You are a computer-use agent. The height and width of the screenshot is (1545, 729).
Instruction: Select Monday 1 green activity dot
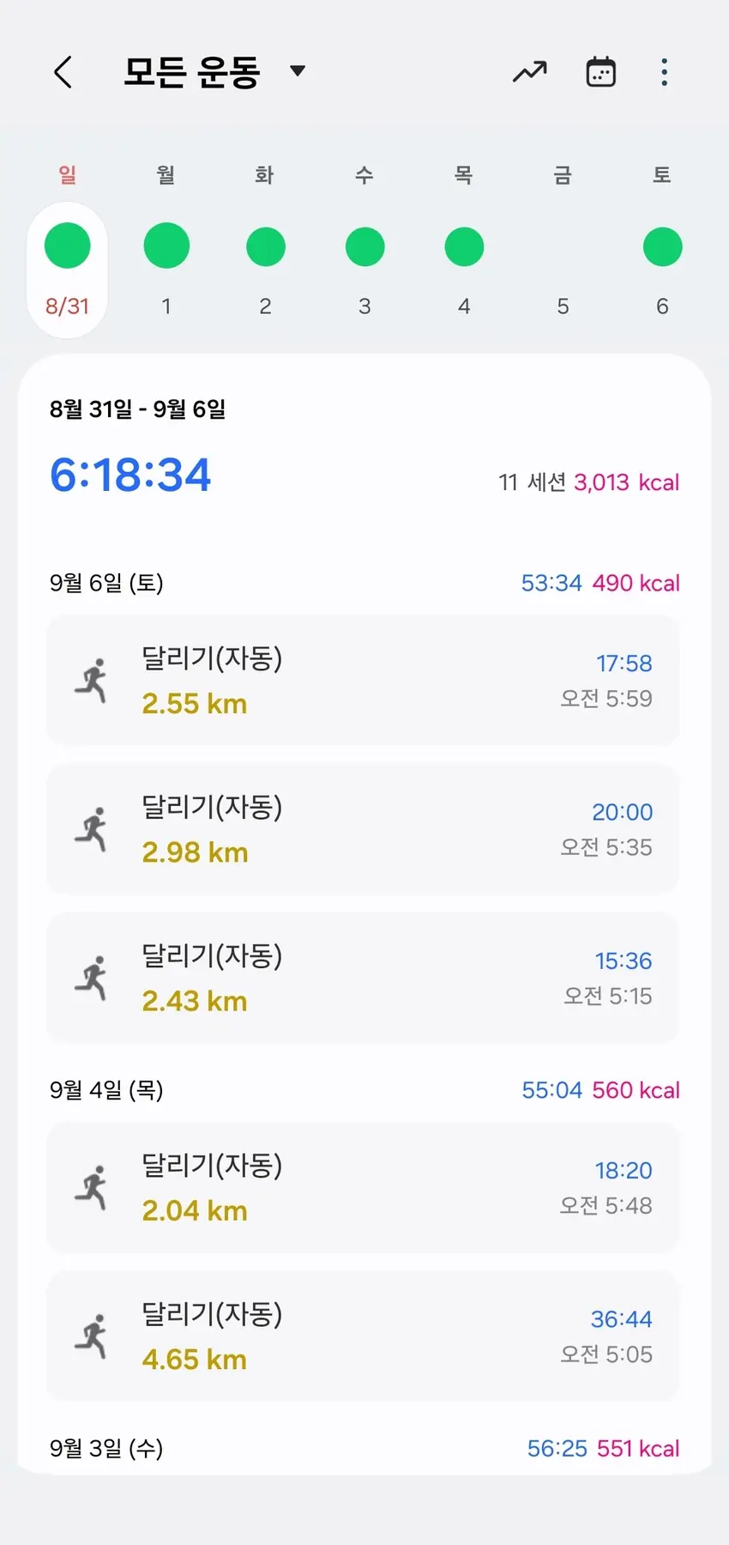166,246
